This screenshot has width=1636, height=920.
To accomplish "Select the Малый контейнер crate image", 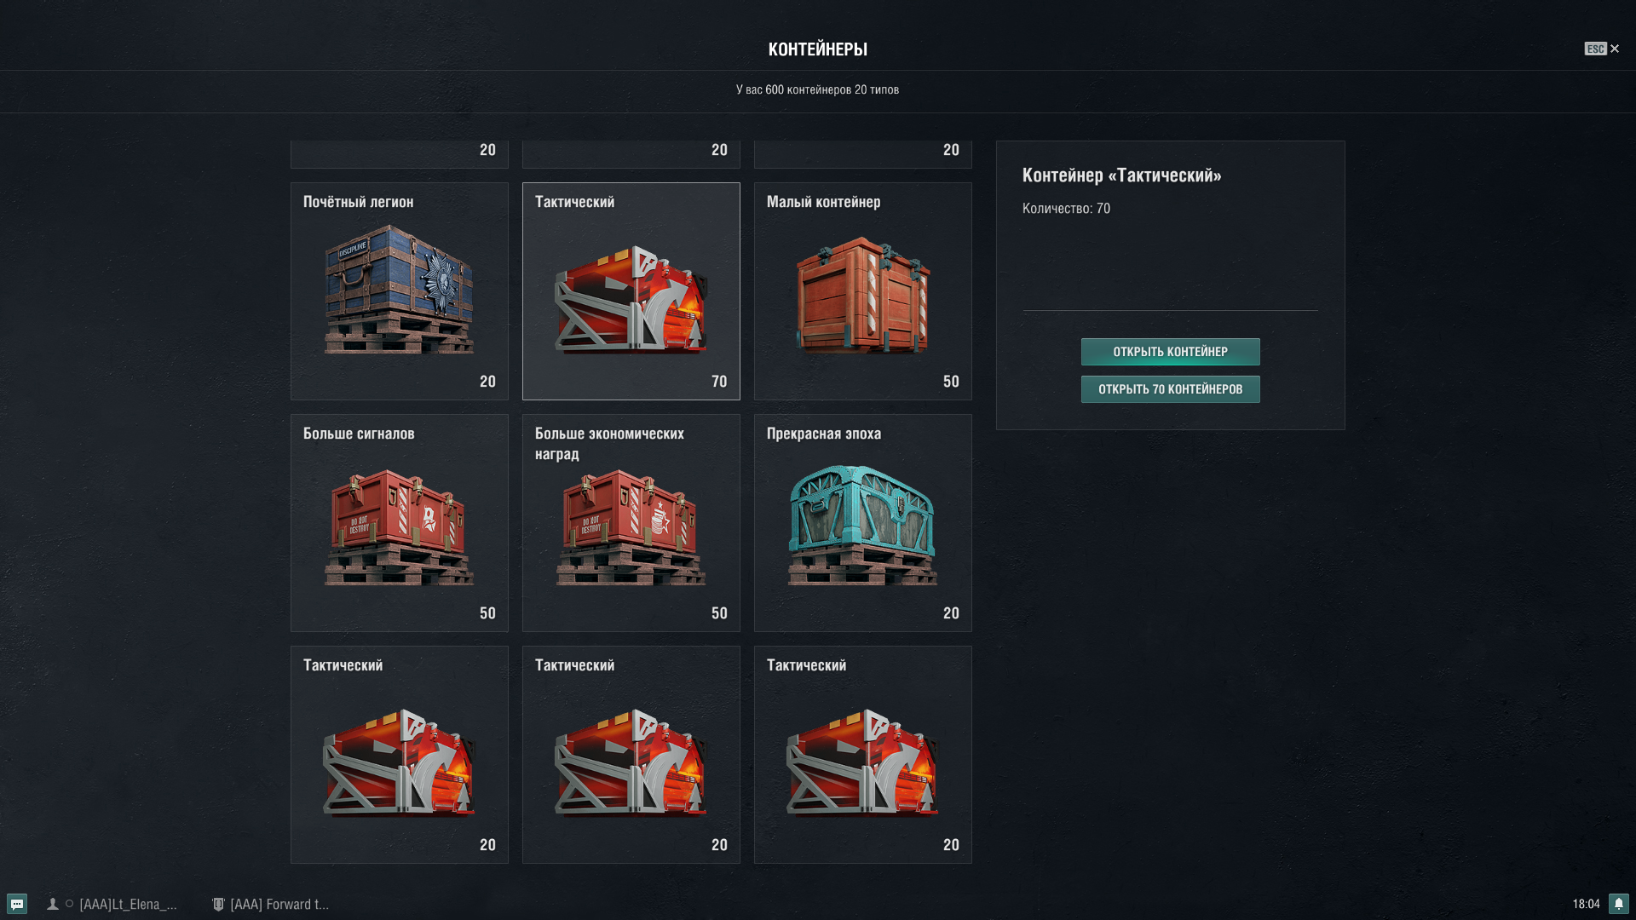I will [x=863, y=294].
